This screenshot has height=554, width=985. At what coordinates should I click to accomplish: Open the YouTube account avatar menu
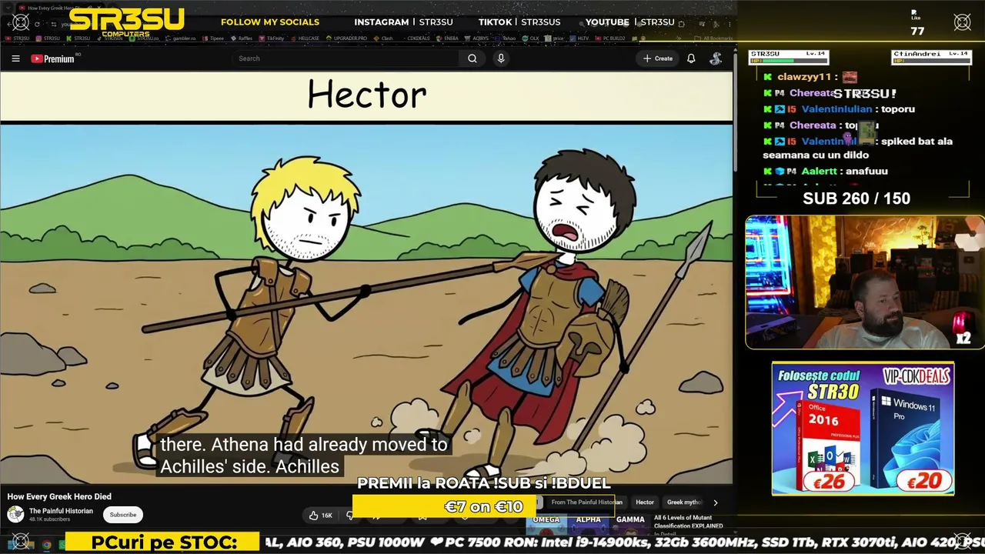(716, 58)
